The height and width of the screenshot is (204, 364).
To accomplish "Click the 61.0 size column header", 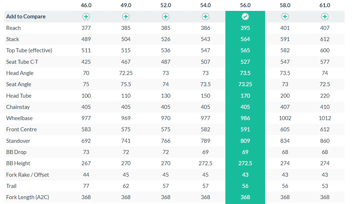I will click(325, 5).
